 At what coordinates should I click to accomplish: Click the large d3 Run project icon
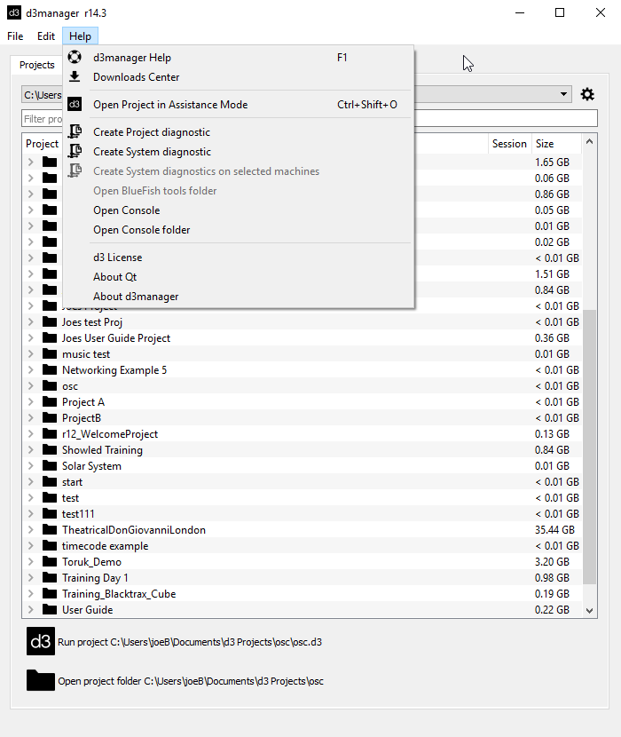pos(41,641)
